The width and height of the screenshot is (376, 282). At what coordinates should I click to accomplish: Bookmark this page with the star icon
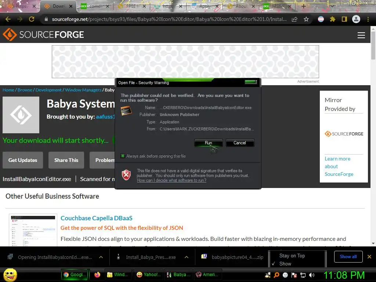pyautogui.click(x=306, y=19)
